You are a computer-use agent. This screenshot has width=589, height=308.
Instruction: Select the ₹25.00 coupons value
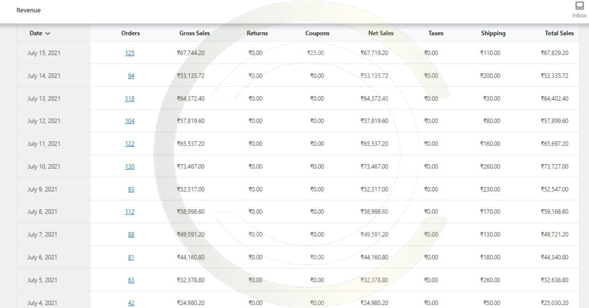point(316,53)
